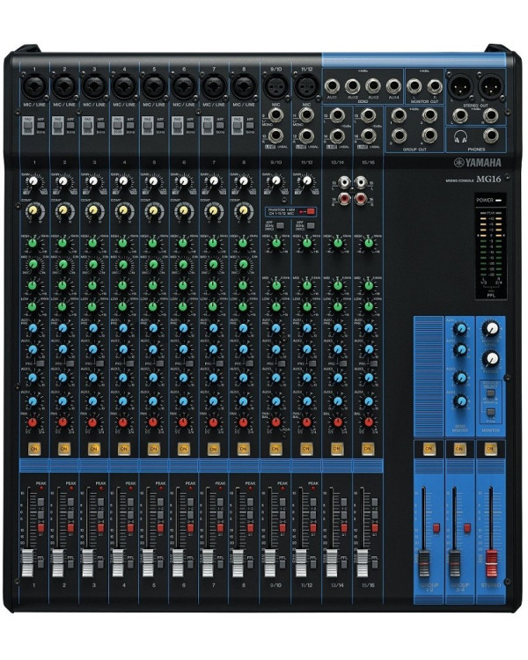Click the MONITOR OUT L jack

coord(414,86)
